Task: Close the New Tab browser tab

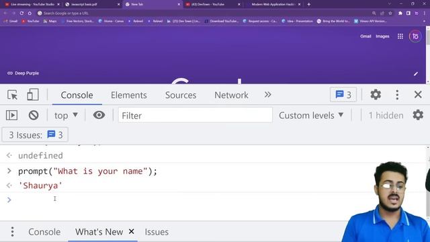Action: coord(179,5)
